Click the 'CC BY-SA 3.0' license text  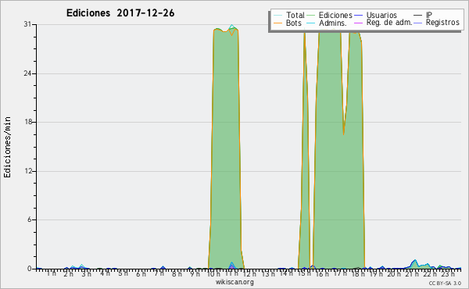(x=445, y=283)
